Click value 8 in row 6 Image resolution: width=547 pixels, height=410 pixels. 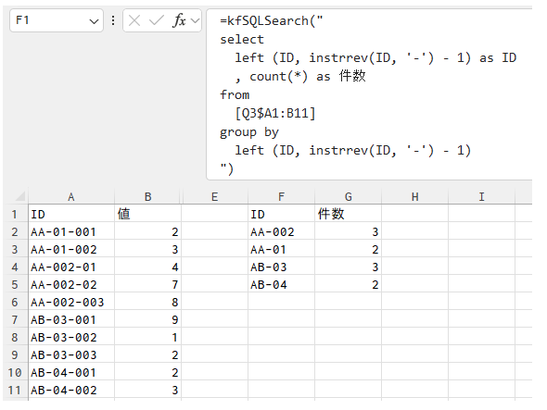tap(148, 302)
